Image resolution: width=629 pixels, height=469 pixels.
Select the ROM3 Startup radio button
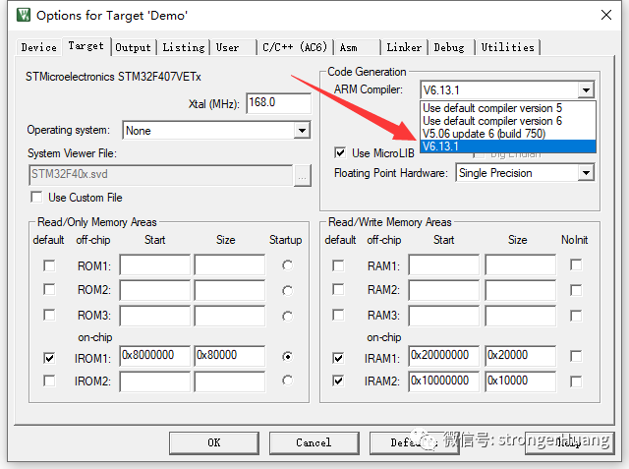(287, 317)
